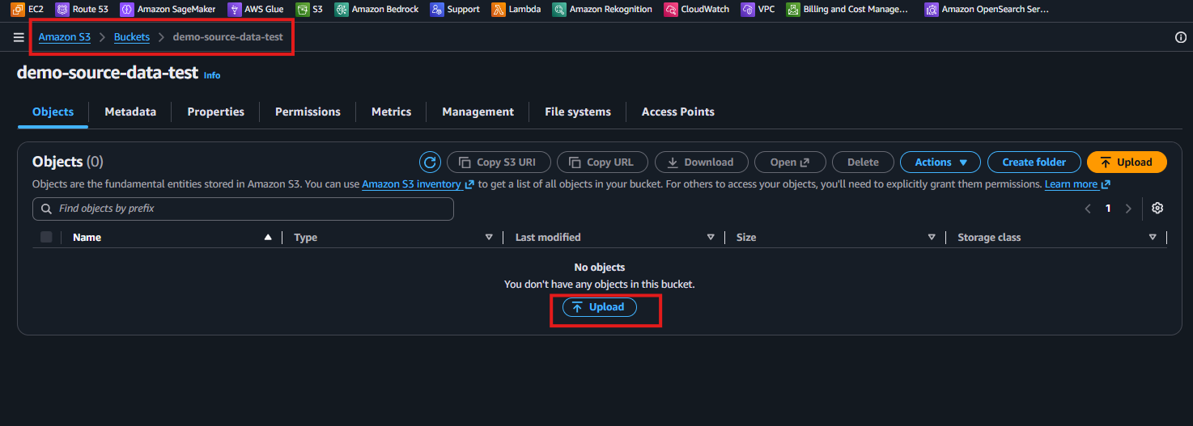This screenshot has width=1193, height=426.
Task: Open the Actions dropdown
Action: (940, 162)
